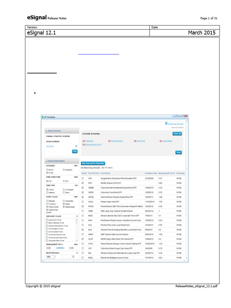Remove the Asset Class filter red X

click(161, 141)
